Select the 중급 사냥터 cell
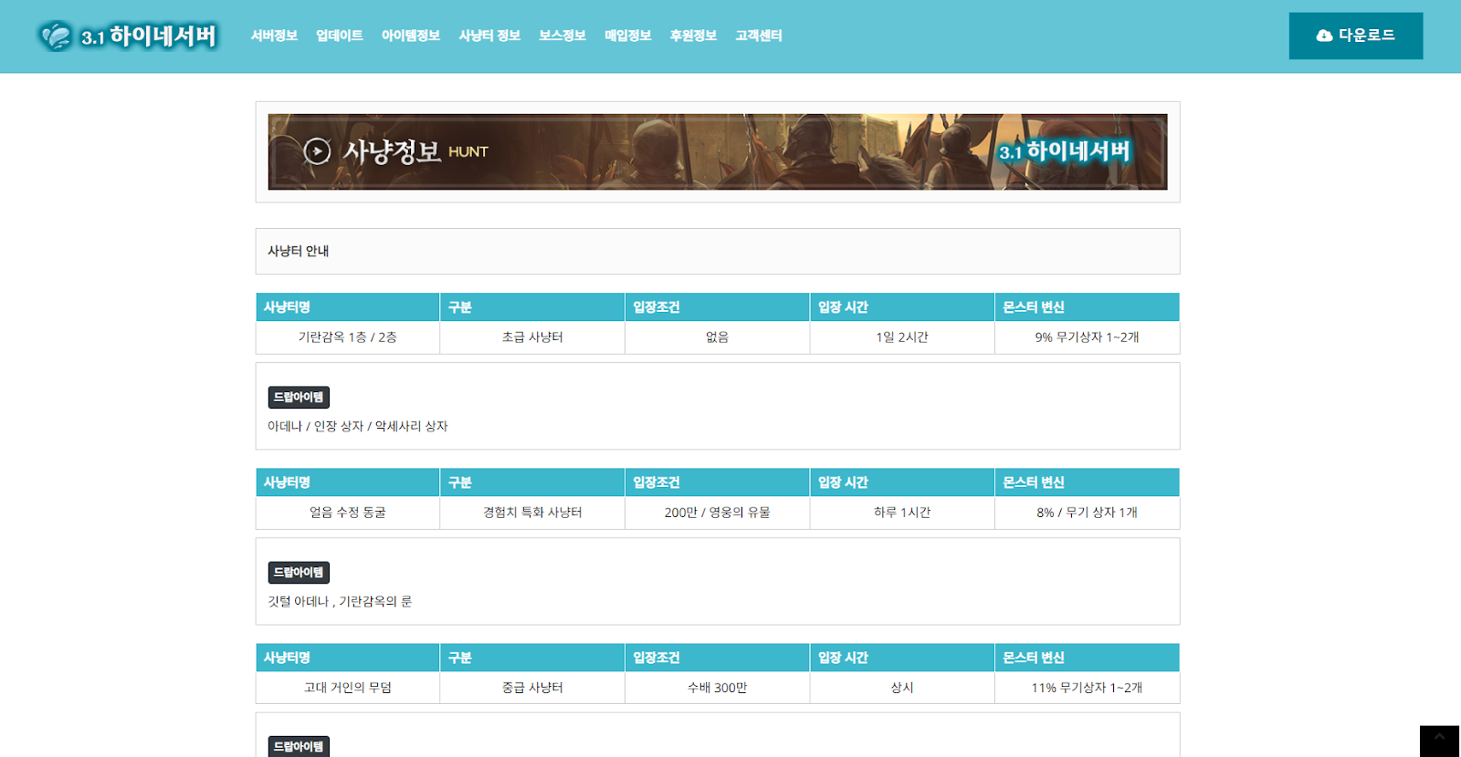The width and height of the screenshot is (1461, 757). pos(532,688)
